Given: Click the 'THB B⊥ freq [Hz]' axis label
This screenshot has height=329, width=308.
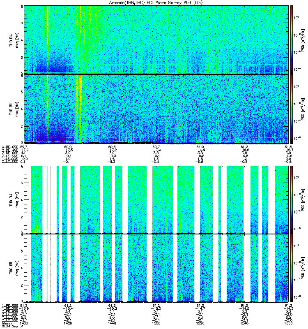Looking at the screenshot, I should click(x=14, y=40).
